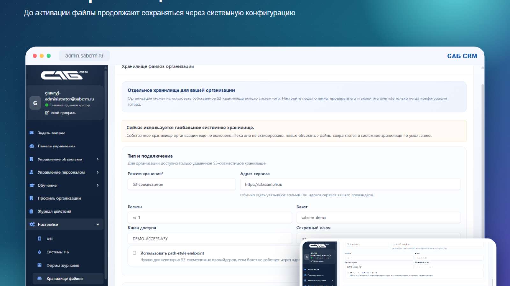Click the table icon beside Формы журналов
Viewport: 510px width, 286px height.
coord(40,265)
